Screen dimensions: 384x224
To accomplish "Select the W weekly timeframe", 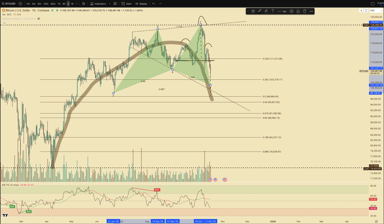I will 72,4.
